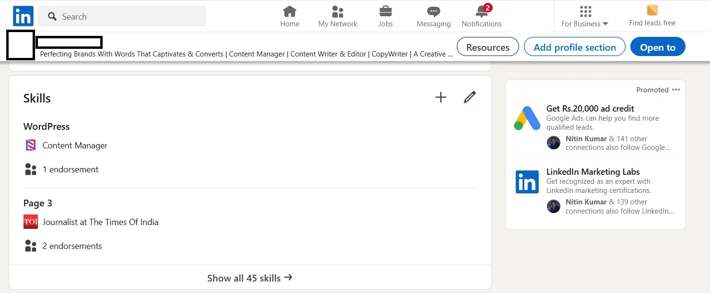Add a new skill with the plus icon
710x293 pixels.
click(x=440, y=97)
